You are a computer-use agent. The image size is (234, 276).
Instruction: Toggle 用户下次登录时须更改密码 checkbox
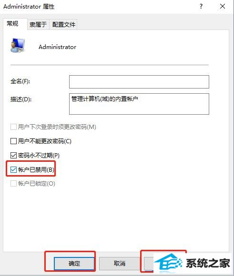13,127
